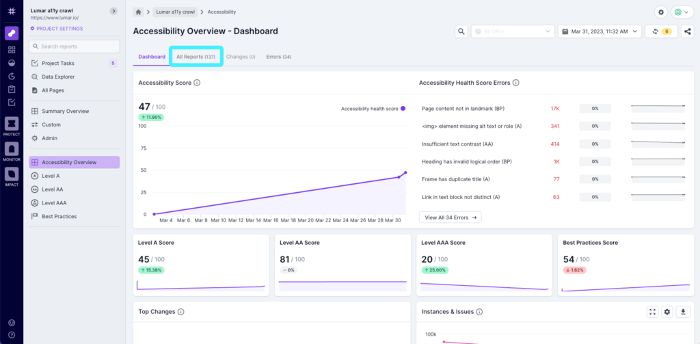Open Best Practices category

pos(74,216)
